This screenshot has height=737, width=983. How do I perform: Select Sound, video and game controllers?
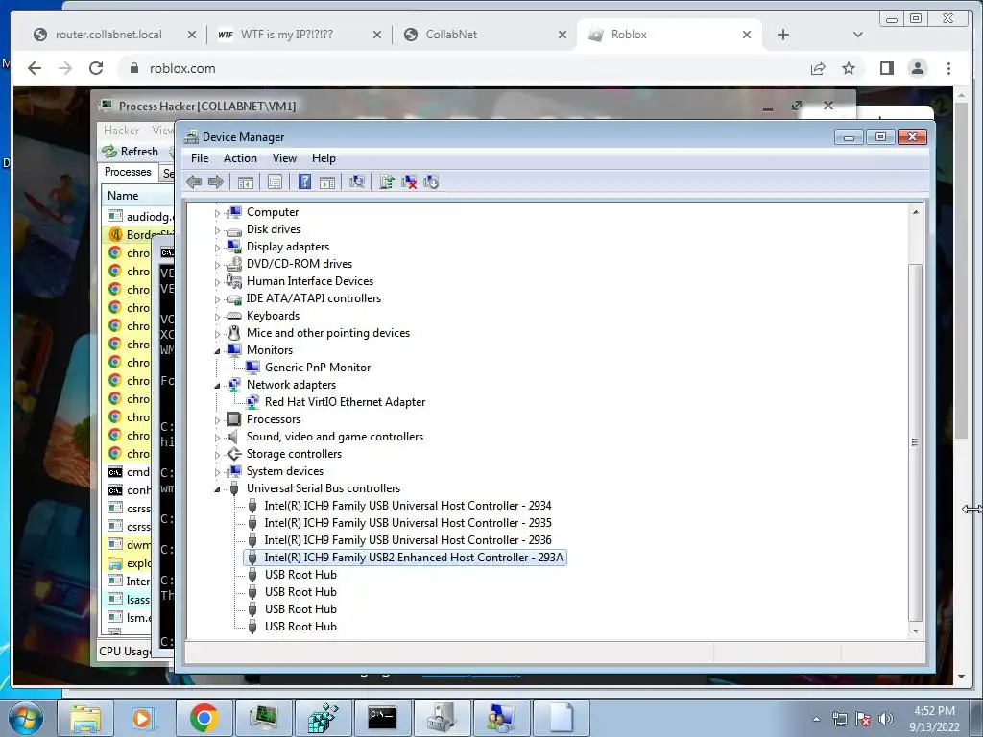[x=335, y=437]
